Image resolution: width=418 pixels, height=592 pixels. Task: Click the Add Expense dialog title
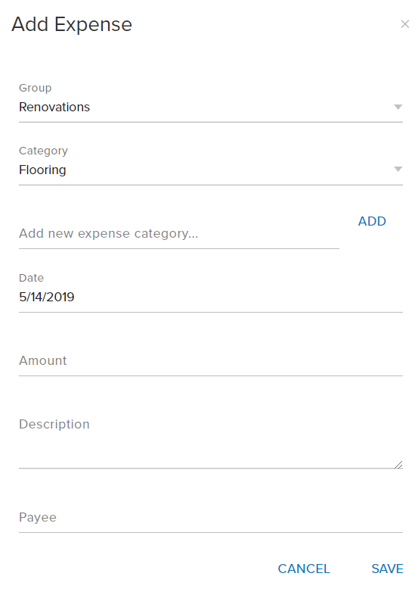tap(72, 24)
